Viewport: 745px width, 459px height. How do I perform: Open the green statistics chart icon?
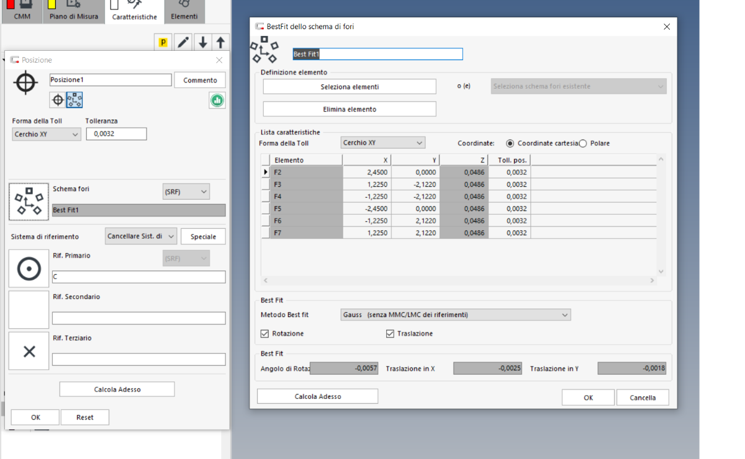click(217, 100)
